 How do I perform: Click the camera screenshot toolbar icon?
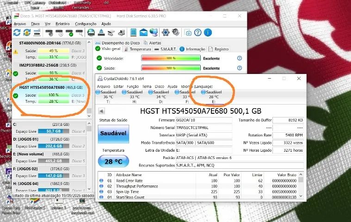click(188, 33)
